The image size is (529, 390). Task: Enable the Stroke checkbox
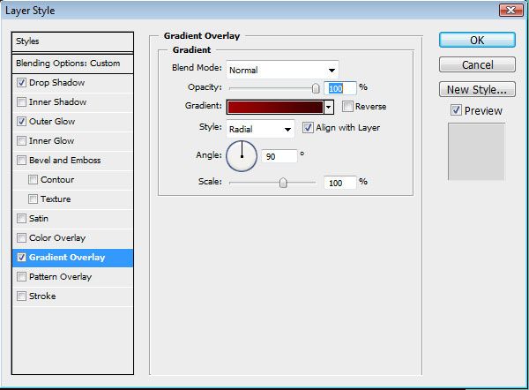point(21,296)
